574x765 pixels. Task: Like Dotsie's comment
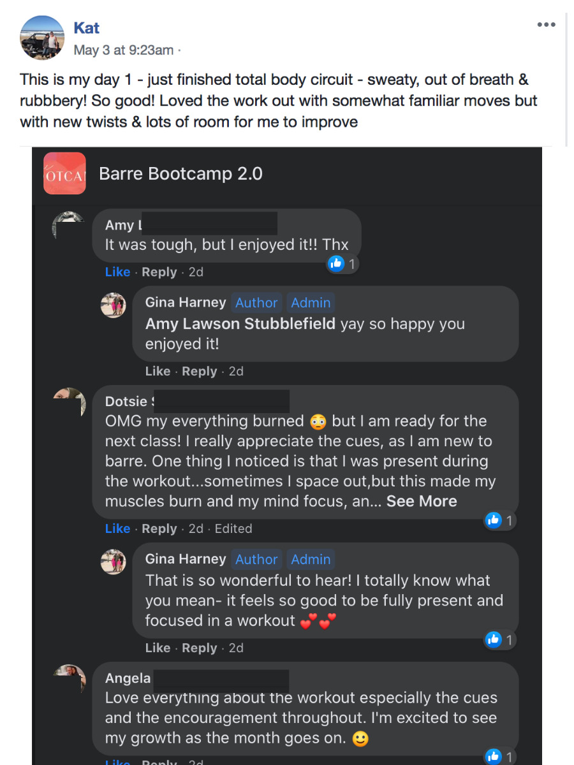pyautogui.click(x=117, y=528)
